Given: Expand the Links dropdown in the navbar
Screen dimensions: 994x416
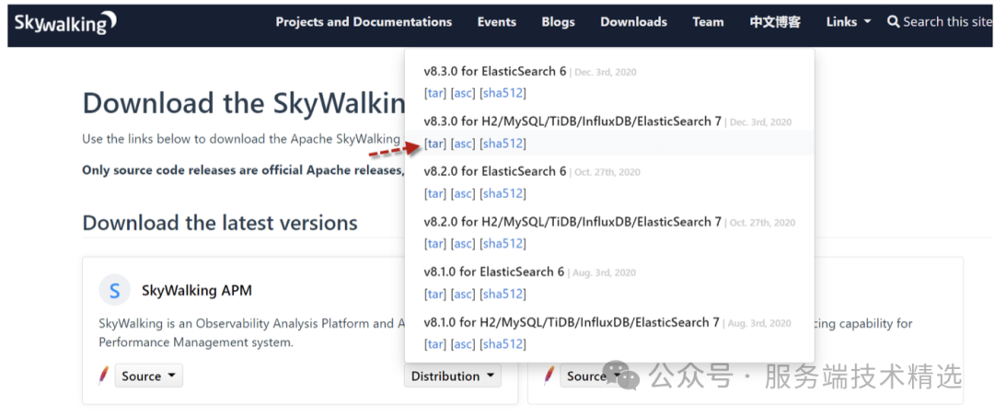Looking at the screenshot, I should (849, 22).
